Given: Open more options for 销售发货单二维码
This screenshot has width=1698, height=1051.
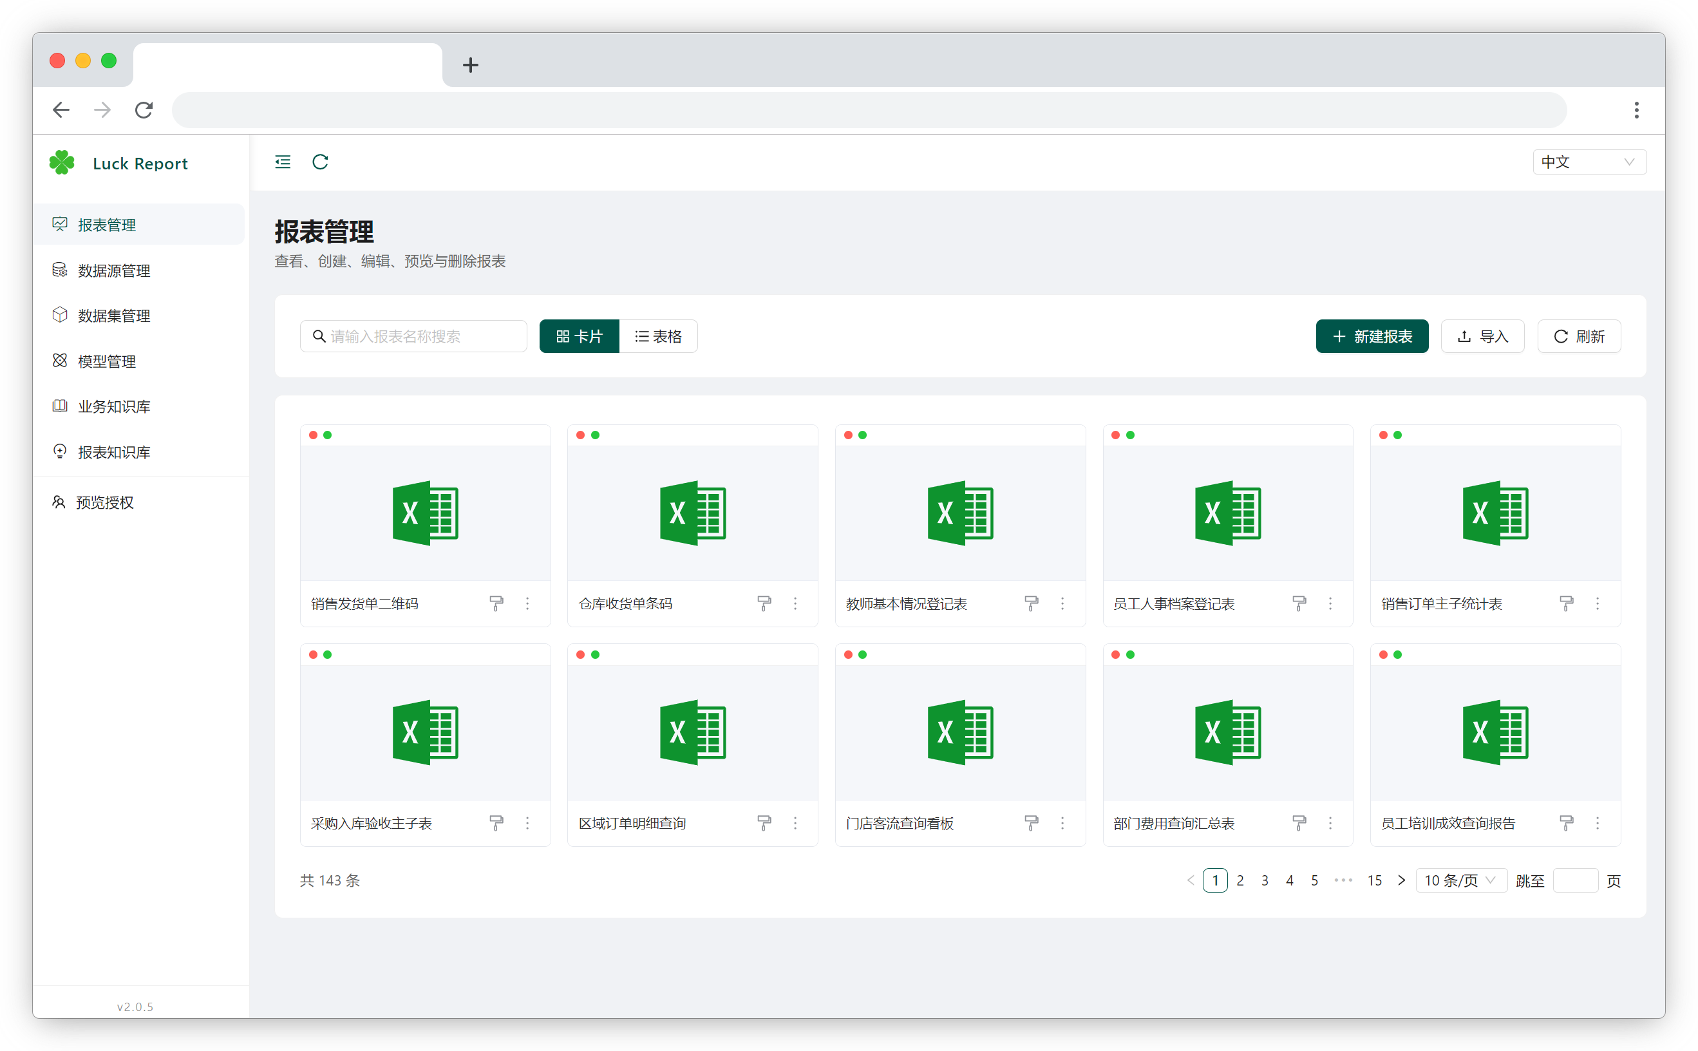Looking at the screenshot, I should pos(527,603).
